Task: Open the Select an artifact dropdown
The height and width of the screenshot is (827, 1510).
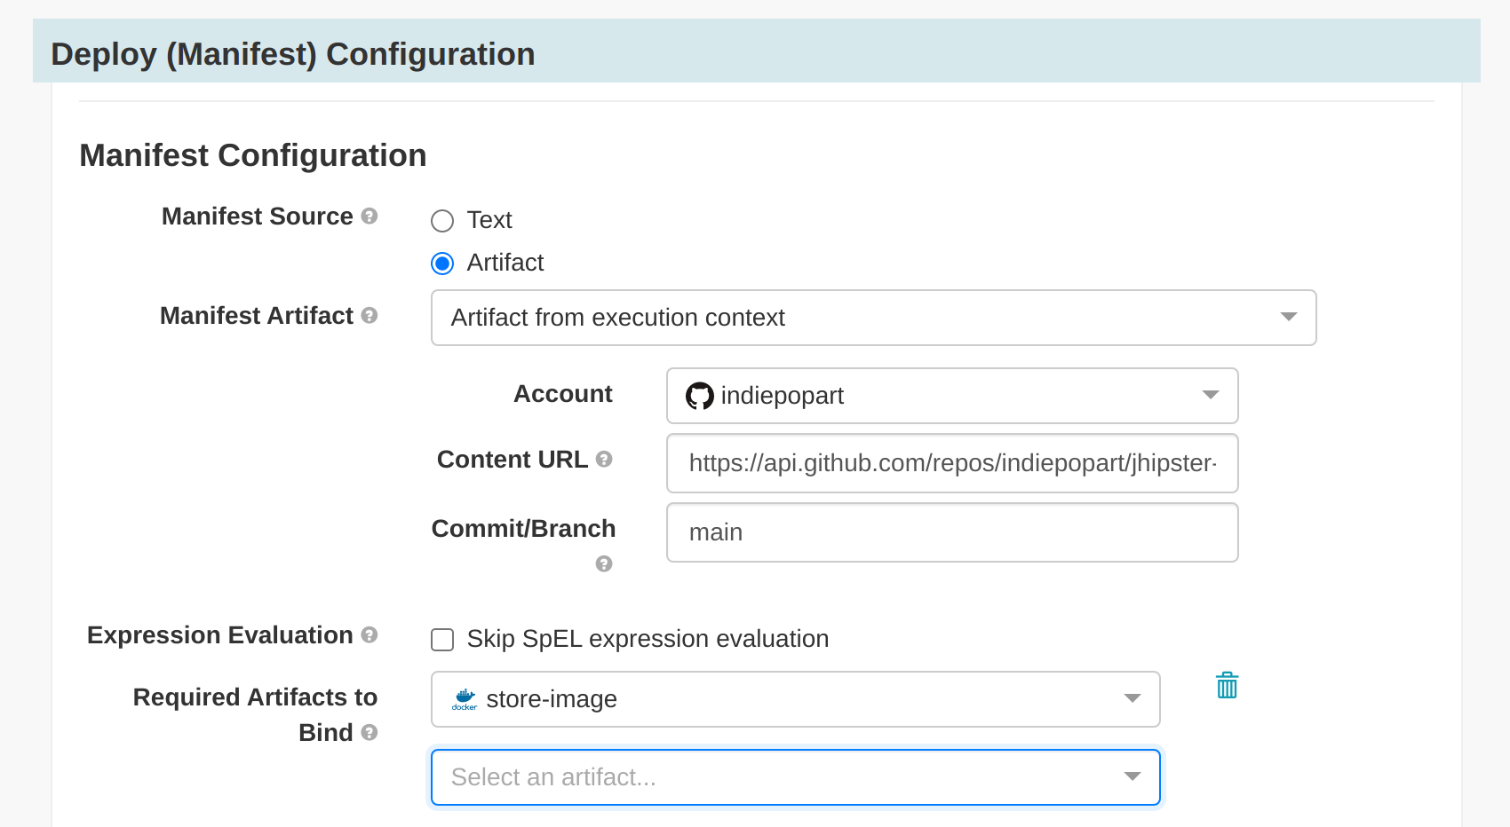Action: pyautogui.click(x=795, y=777)
